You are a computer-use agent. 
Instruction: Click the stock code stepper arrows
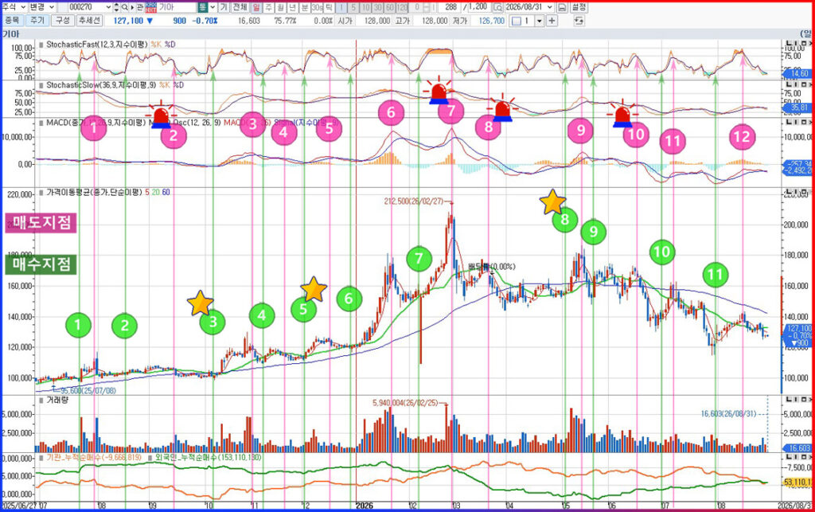116,7
